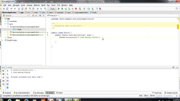Click the Copy toolbar icon
180x101 pixels.
click(x=22, y=9)
